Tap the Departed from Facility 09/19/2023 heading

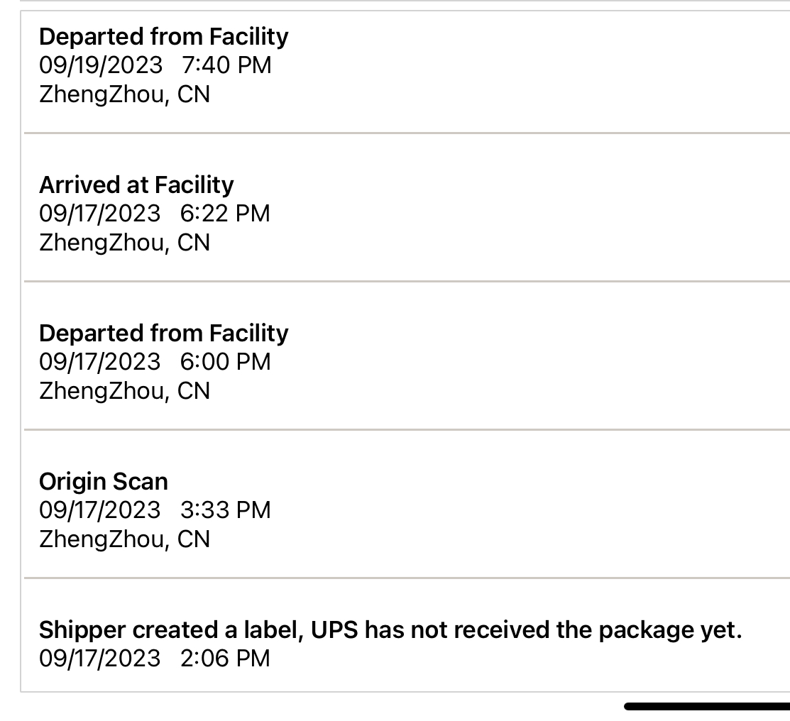click(163, 36)
